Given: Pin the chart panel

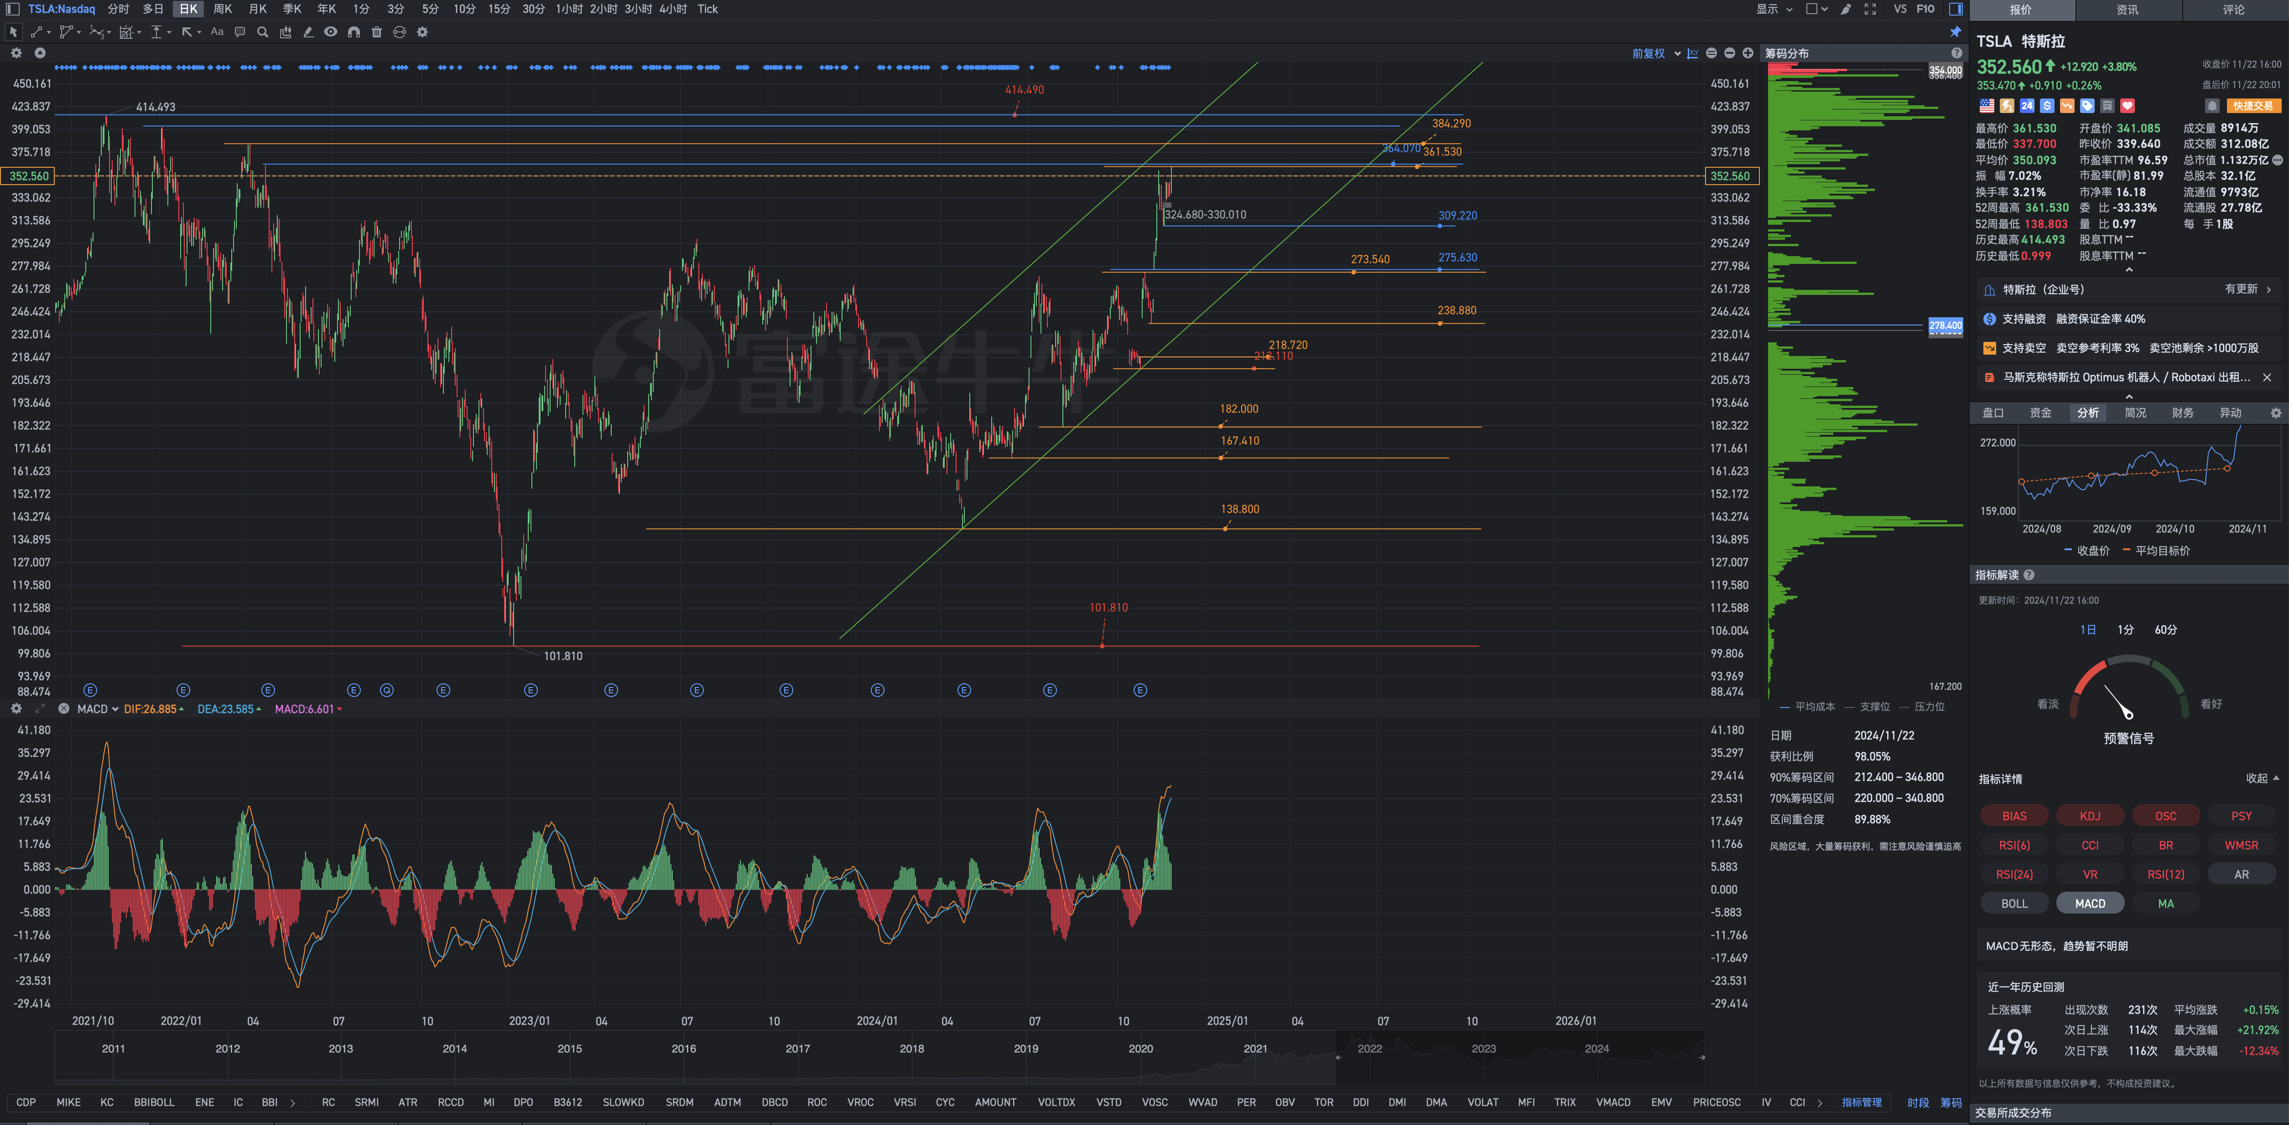Looking at the screenshot, I should click(x=1956, y=32).
